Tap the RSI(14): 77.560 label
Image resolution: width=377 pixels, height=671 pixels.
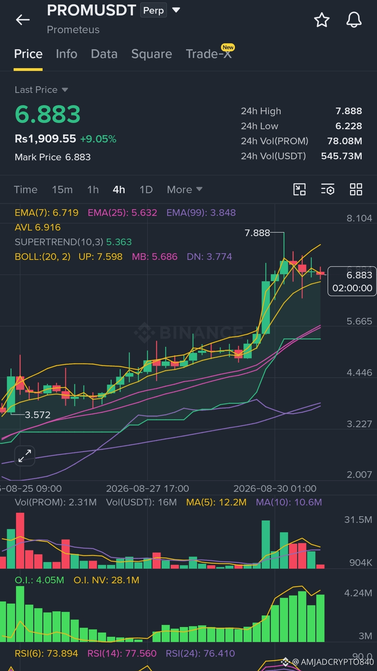pyautogui.click(x=122, y=654)
